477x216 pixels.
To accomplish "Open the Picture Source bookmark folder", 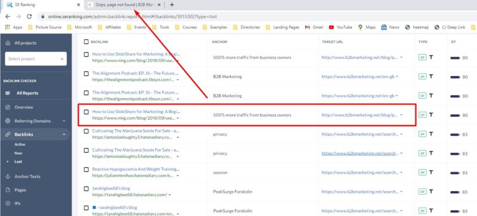I will coord(45,27).
